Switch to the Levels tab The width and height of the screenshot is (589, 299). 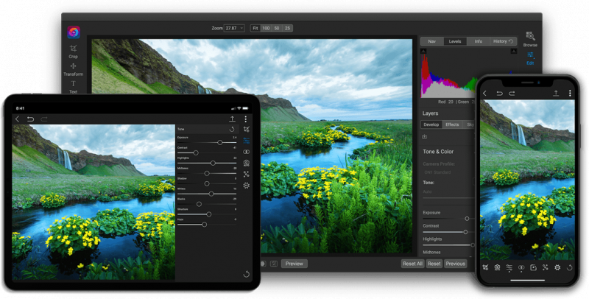point(455,41)
